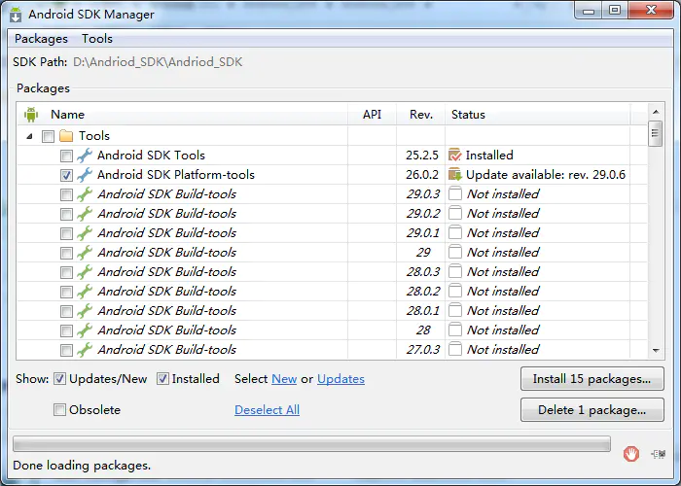
Task: Toggle the Updates/New show checkbox
Action: (59, 379)
